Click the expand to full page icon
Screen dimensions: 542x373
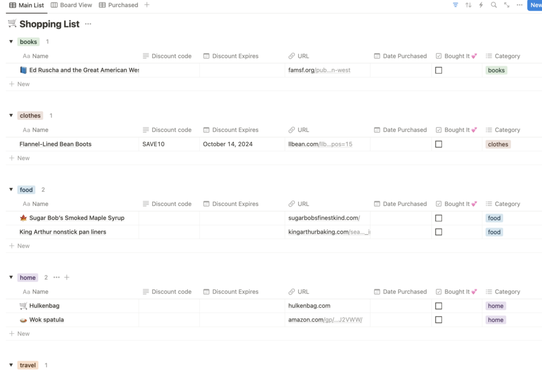[507, 5]
